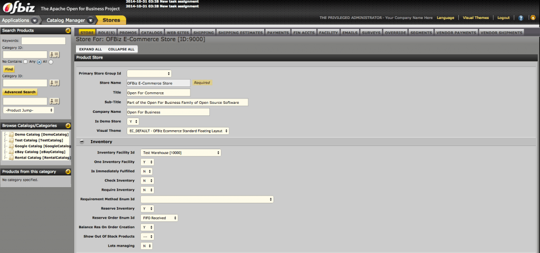Click the Google Catalog folder icon

click(12, 146)
